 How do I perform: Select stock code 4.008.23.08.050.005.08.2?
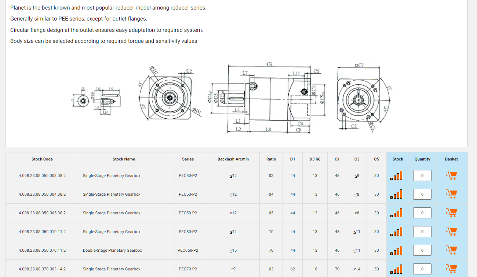[x=42, y=213]
